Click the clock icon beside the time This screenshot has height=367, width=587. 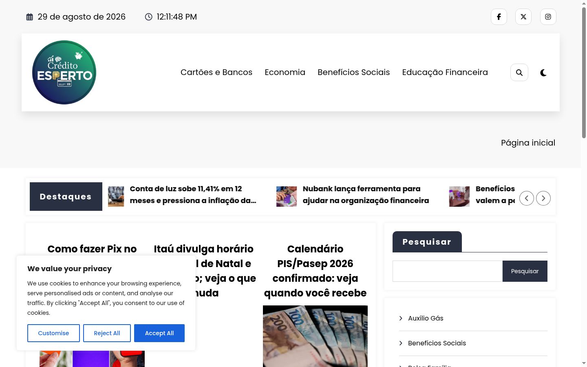tap(149, 17)
